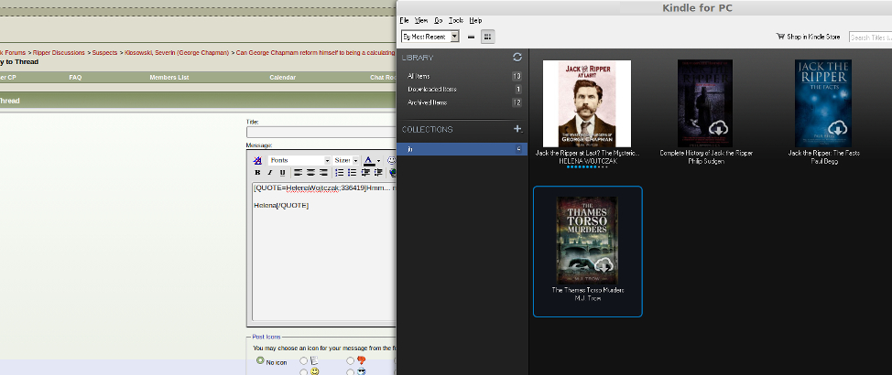Toggle bold formatting in message editor
This screenshot has height=375, width=892.
pos(257,172)
